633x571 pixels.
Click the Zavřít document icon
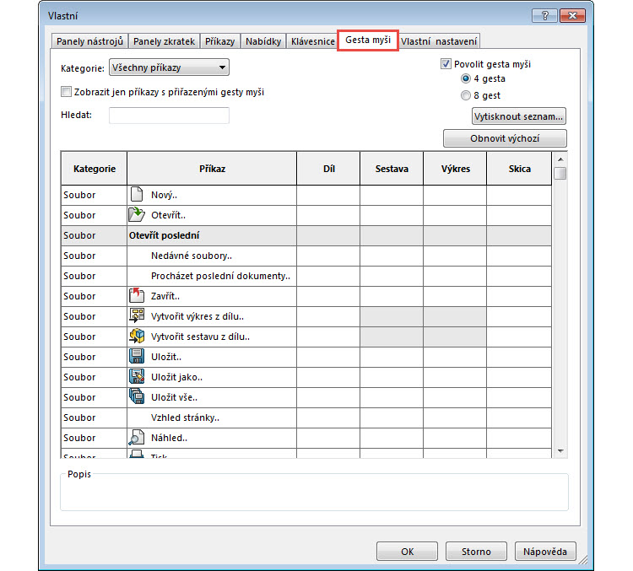point(137,295)
